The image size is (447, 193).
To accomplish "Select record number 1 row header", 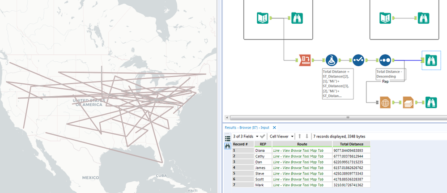I will click(x=243, y=150).
